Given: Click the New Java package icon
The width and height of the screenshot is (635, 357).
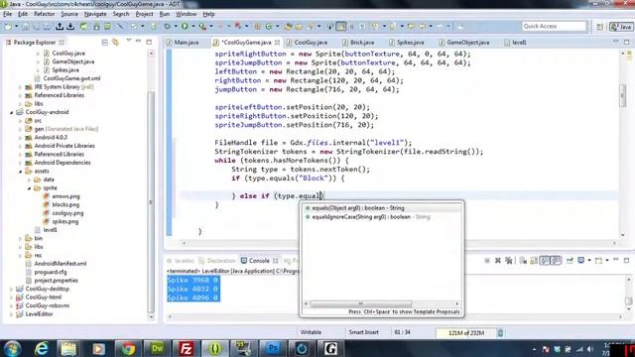Looking at the screenshot, I should 258,27.
